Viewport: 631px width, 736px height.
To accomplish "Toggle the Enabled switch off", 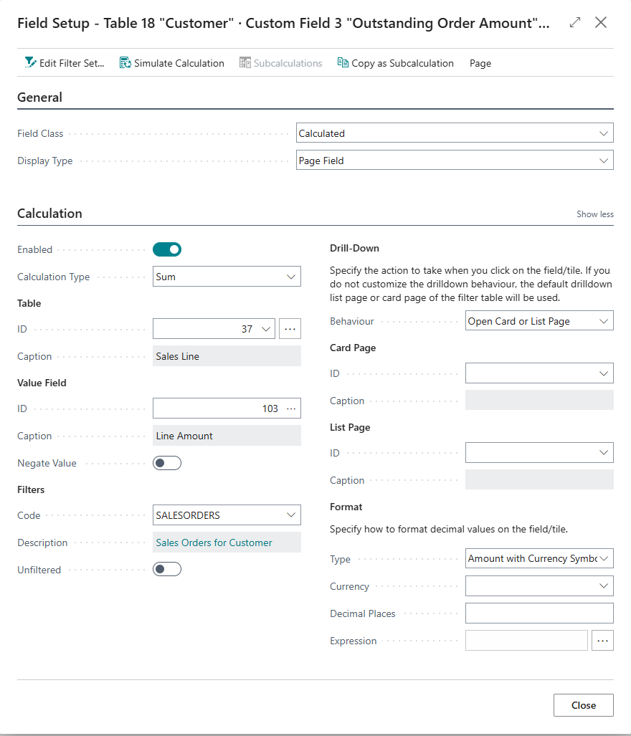I will (166, 249).
